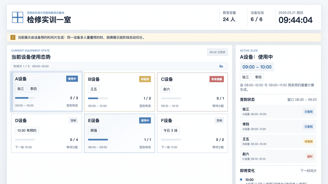Click the B设备 progress bar
This screenshot has height=184, width=328.
tap(98, 98)
